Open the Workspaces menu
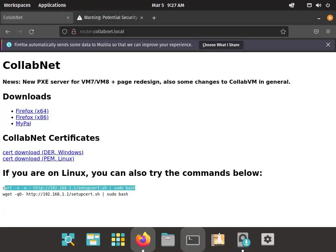336x252 pixels. click(17, 5)
